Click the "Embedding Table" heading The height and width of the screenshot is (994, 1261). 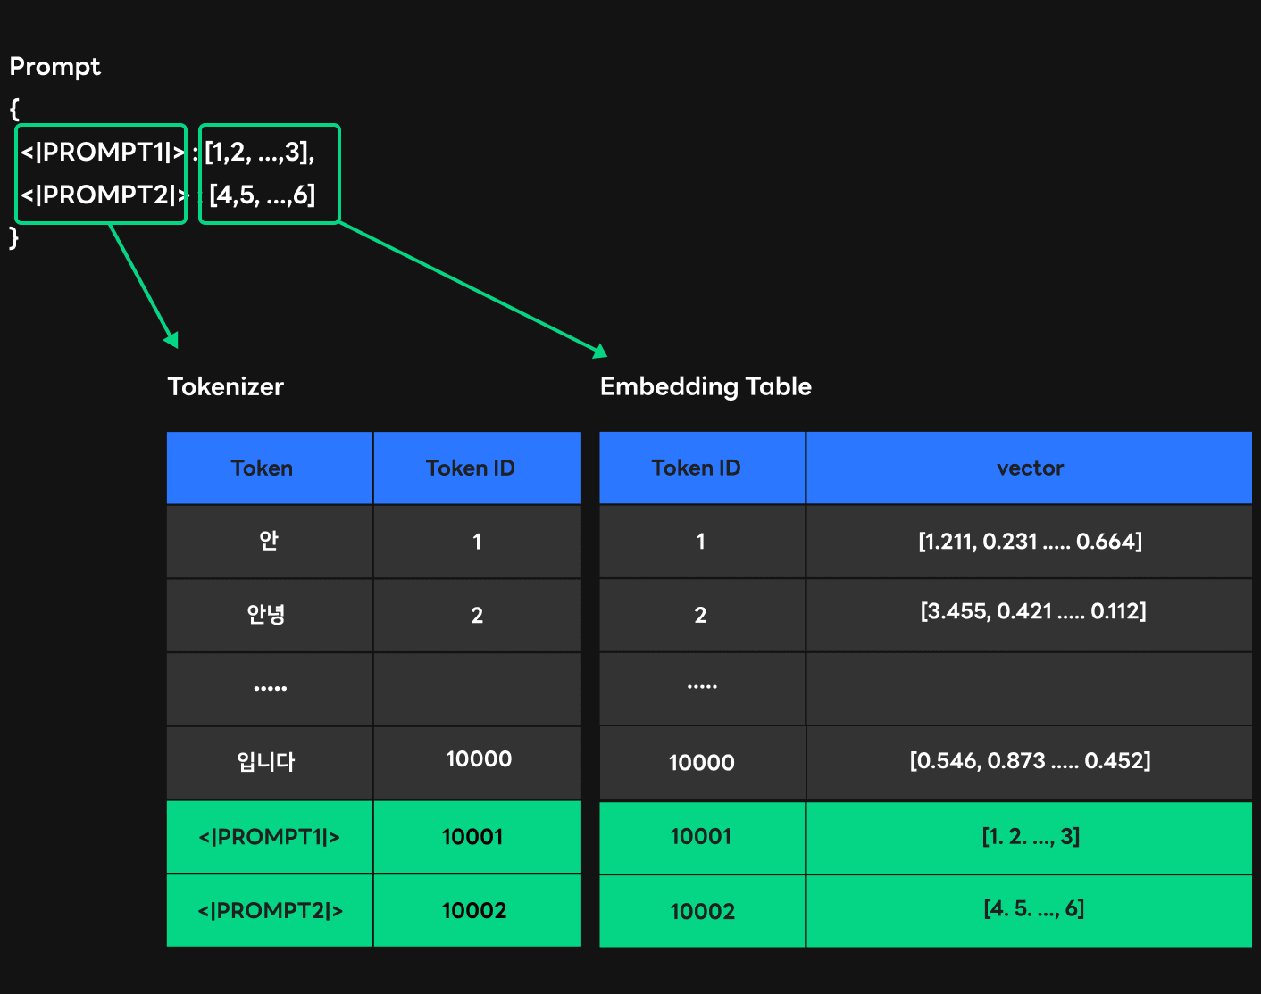[x=706, y=386]
